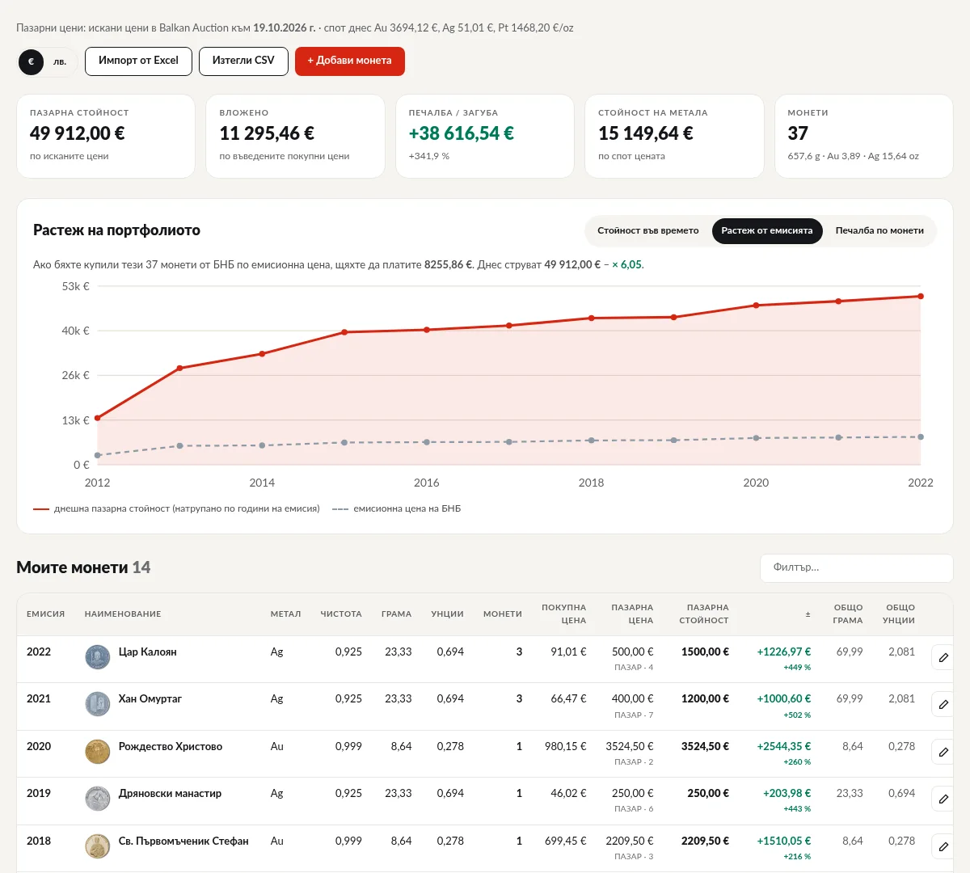Click the ПЕЧАЛБА / ЗАГУБА card value
The width and height of the screenshot is (970, 873).
point(462,133)
